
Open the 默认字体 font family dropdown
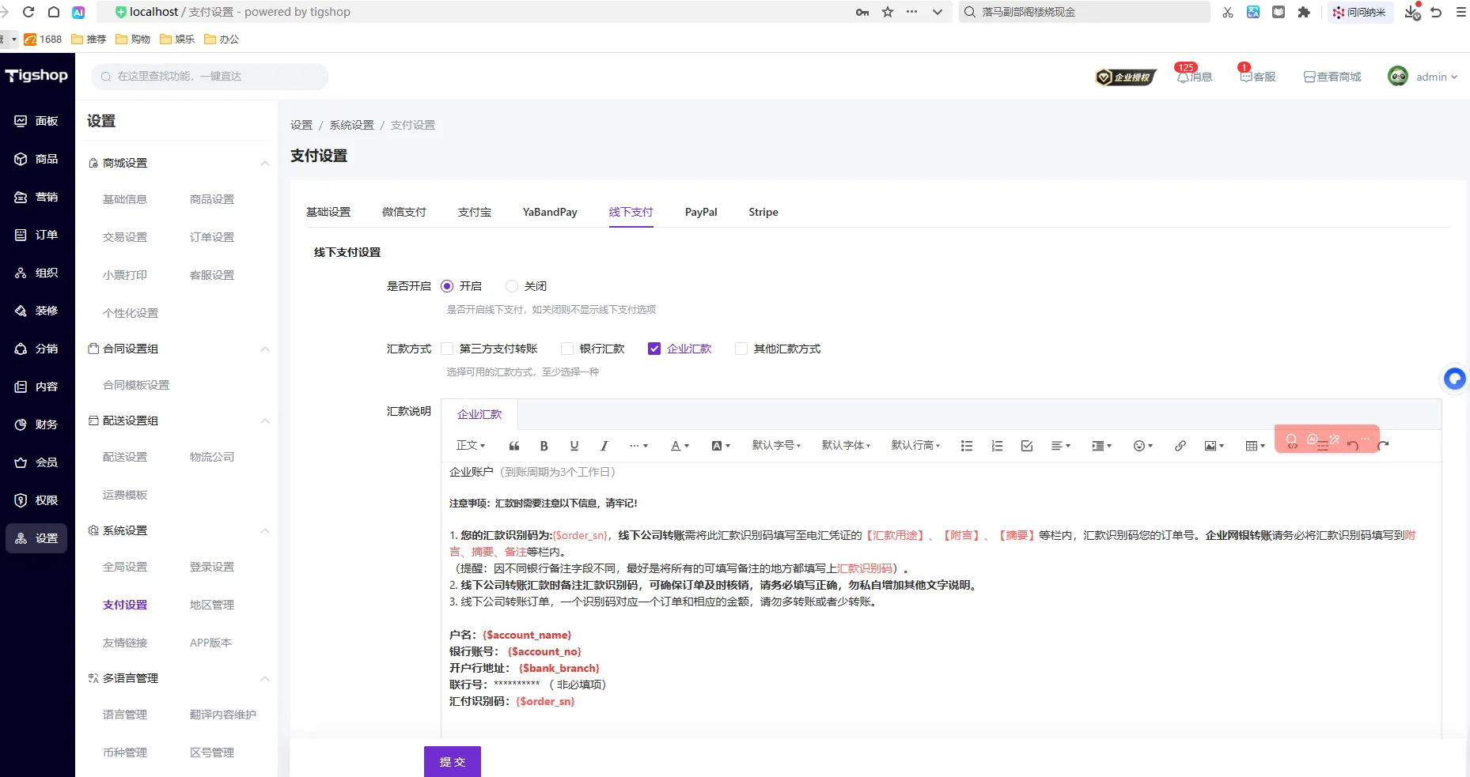(846, 446)
